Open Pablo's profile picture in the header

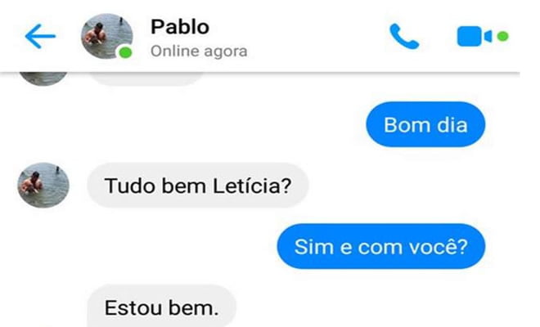(x=106, y=36)
